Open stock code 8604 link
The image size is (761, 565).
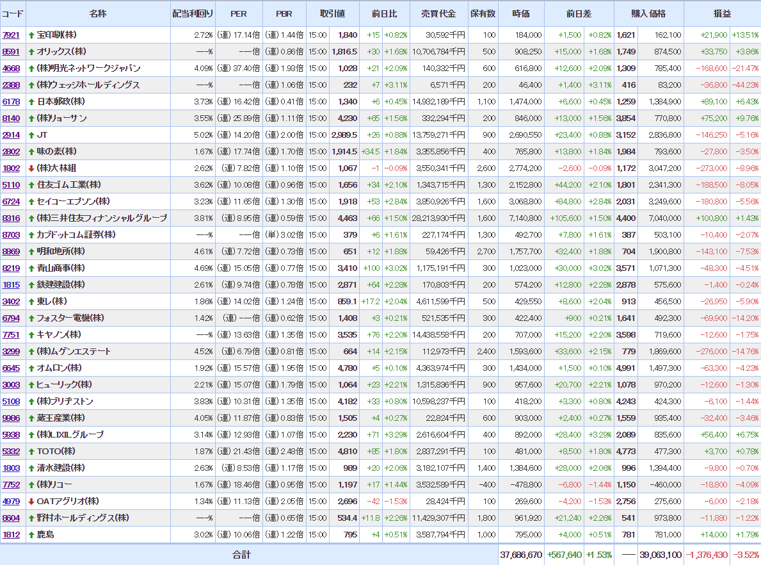click(11, 518)
